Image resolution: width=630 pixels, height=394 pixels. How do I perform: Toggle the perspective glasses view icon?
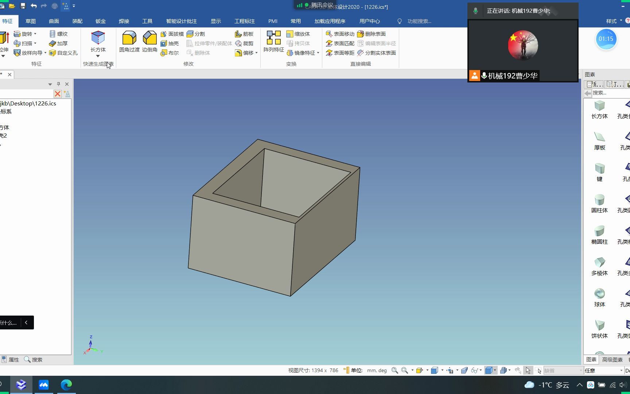474,370
